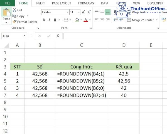Select column D header
The width and height of the screenshot is (167, 134).
[124, 45]
